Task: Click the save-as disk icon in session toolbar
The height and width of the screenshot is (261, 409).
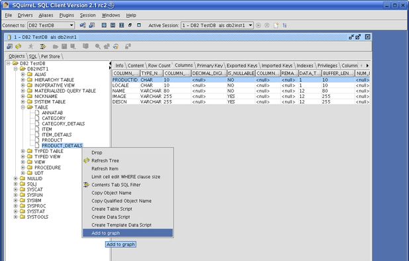Action: pyautogui.click(x=73, y=46)
